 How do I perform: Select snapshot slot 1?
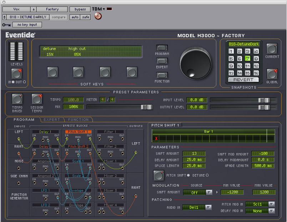[231, 51]
